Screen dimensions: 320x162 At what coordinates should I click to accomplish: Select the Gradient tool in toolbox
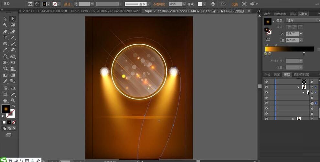click(13, 75)
